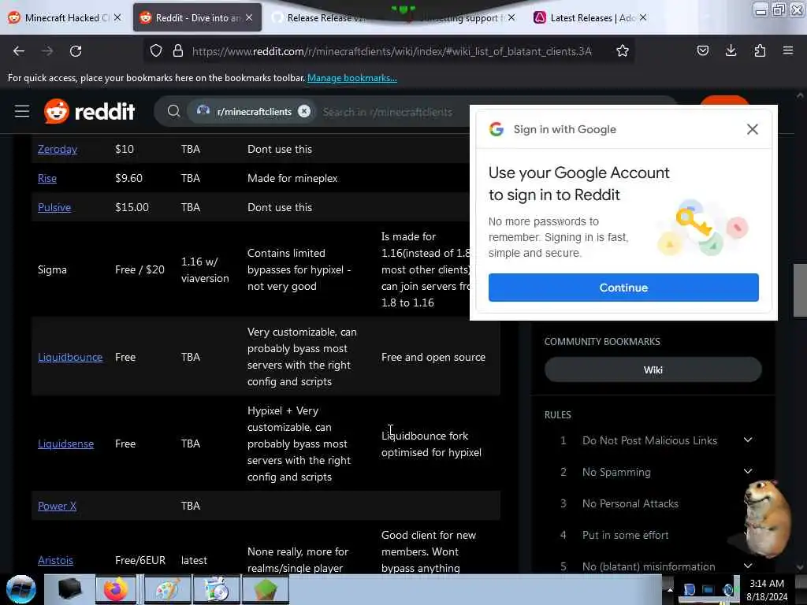Click the '$9.60' price cell
This screenshot has width=807, height=605.
(x=128, y=179)
